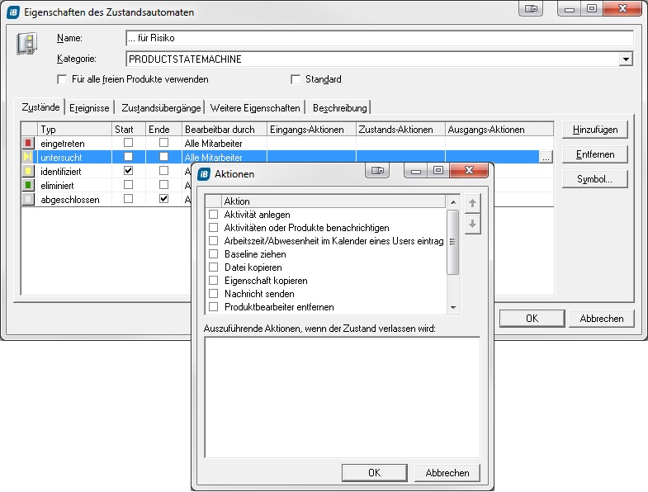Move action down with arrow button
648x492 pixels.
(x=472, y=224)
